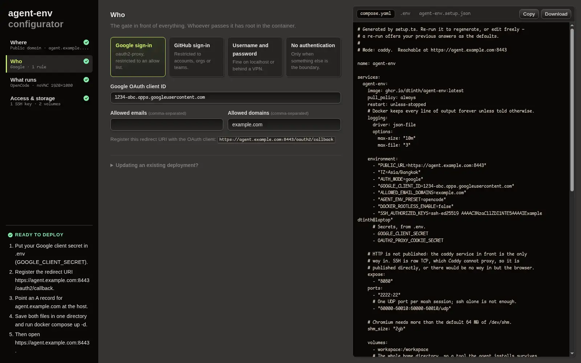Click the Ready to Deploy check icon

[x=10, y=235]
